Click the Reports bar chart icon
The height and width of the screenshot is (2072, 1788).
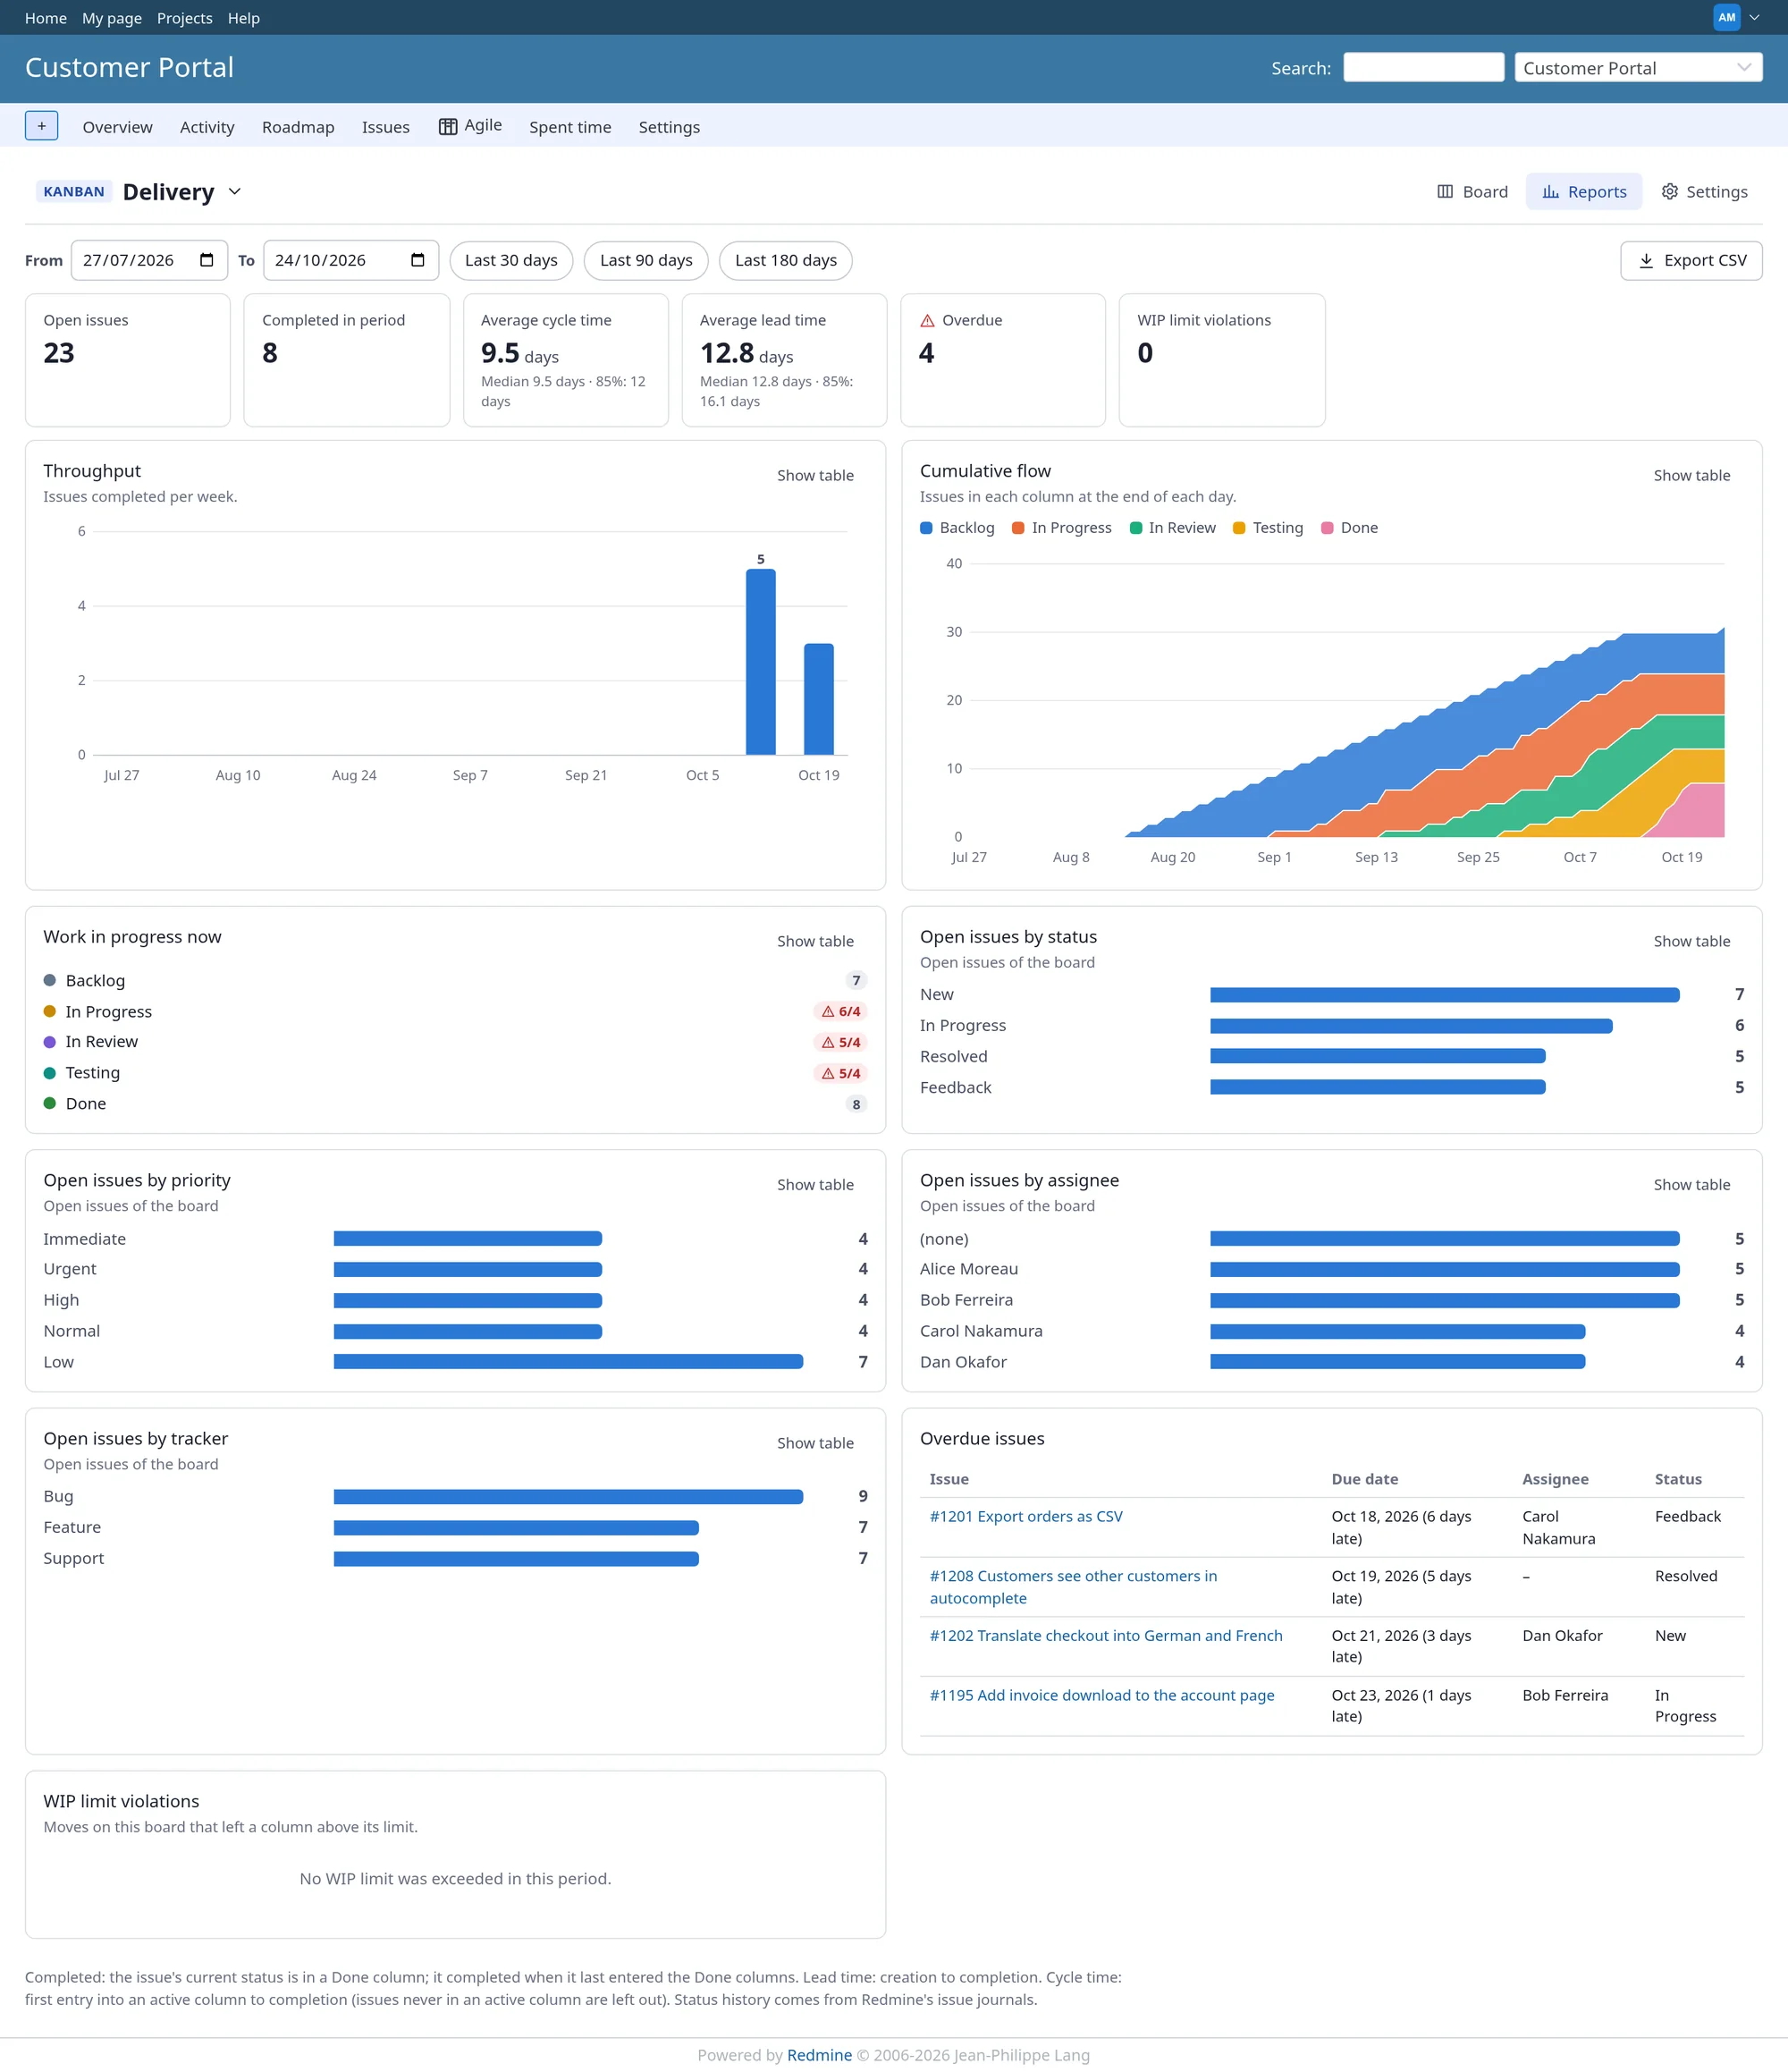point(1550,192)
